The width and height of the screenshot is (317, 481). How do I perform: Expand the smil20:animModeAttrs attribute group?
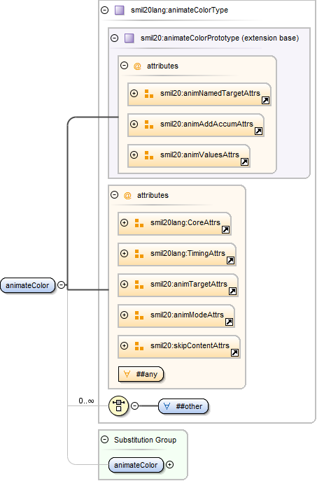tap(124, 315)
